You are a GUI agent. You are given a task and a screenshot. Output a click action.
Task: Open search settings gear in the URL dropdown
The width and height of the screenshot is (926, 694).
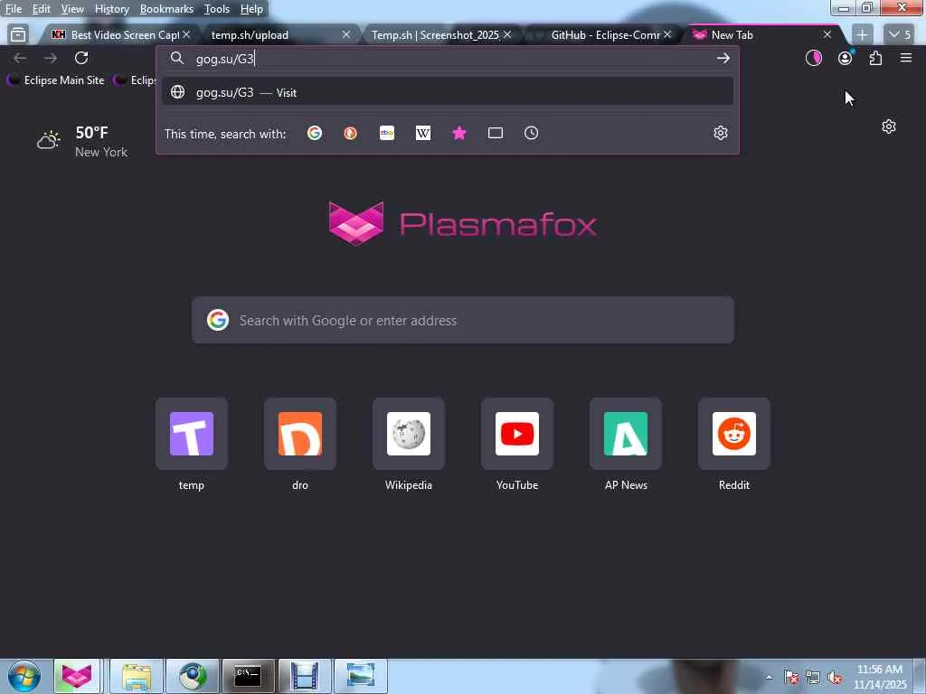[x=720, y=134]
